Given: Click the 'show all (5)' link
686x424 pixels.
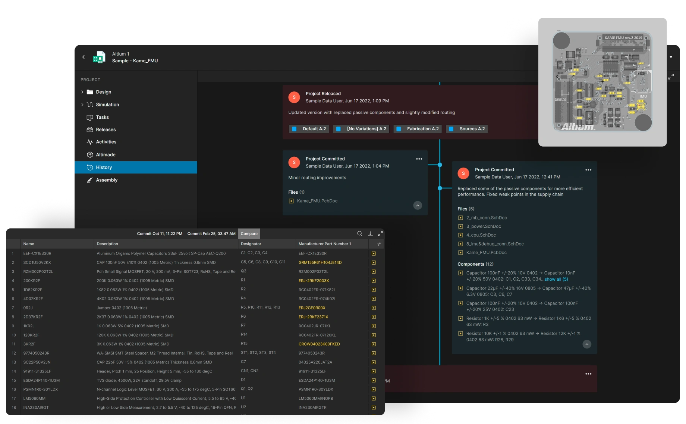Looking at the screenshot, I should click(x=556, y=279).
